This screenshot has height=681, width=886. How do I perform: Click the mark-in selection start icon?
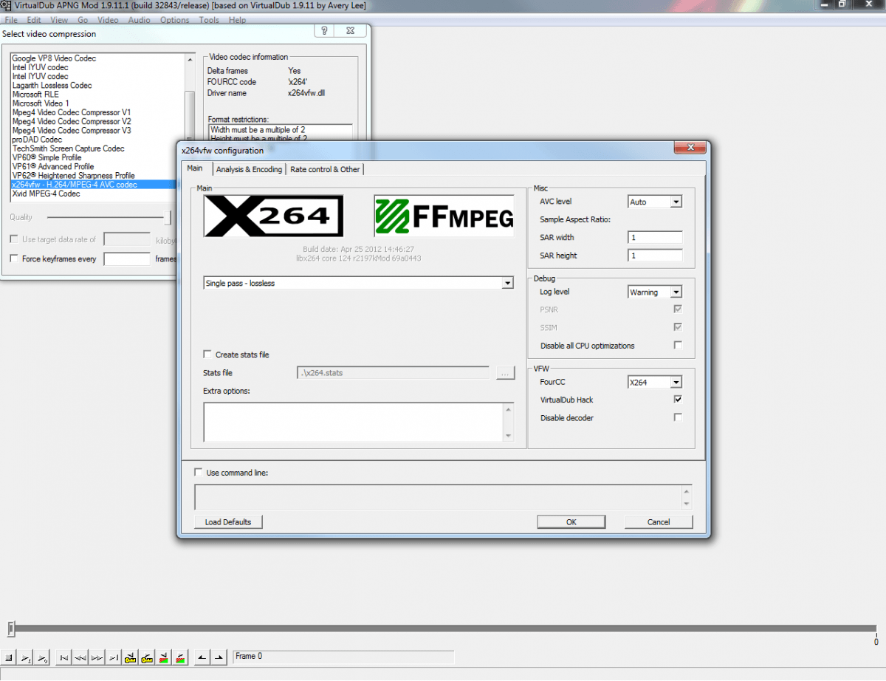tap(202, 657)
